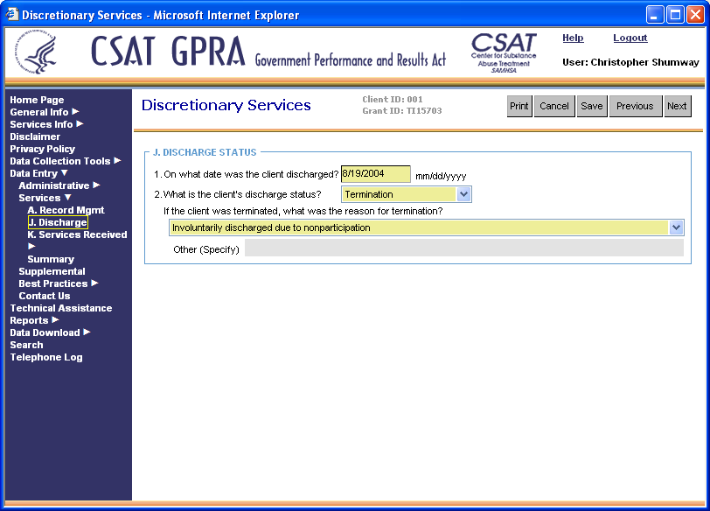Click the CSAT SAMHSA logo
The width and height of the screenshot is (710, 511).
504,52
